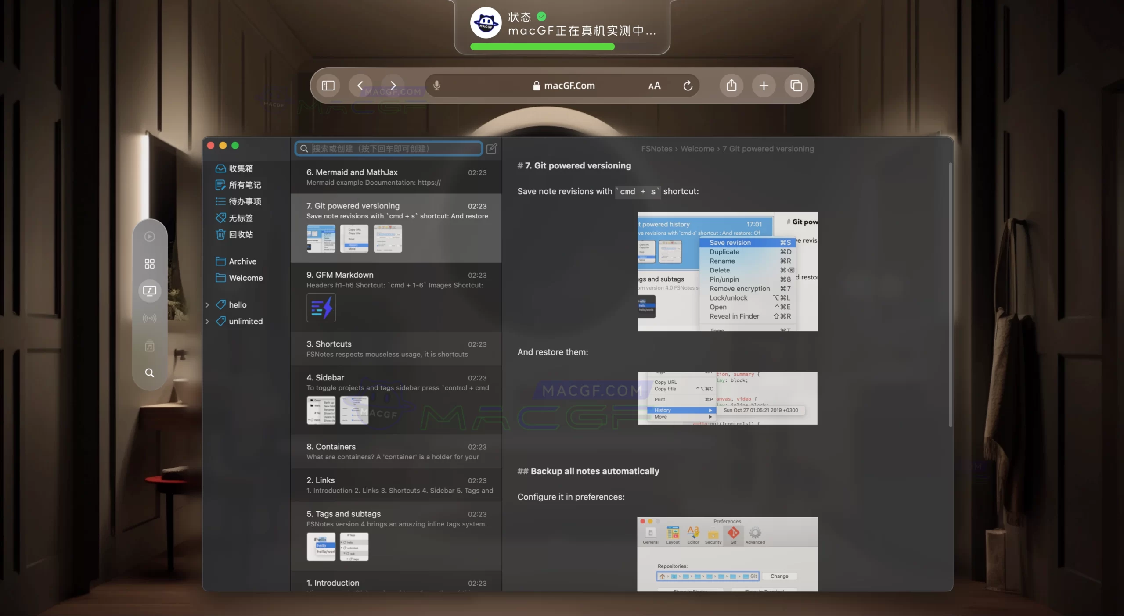Click the green status progress bar

coord(542,47)
